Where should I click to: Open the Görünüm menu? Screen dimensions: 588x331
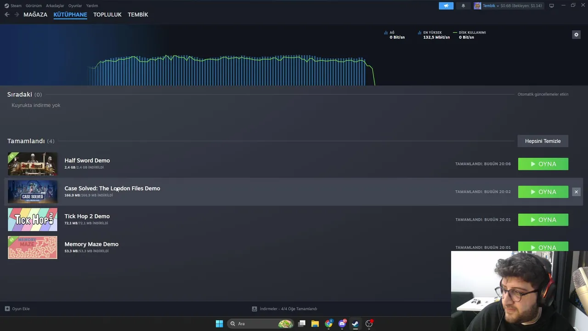coord(34,6)
